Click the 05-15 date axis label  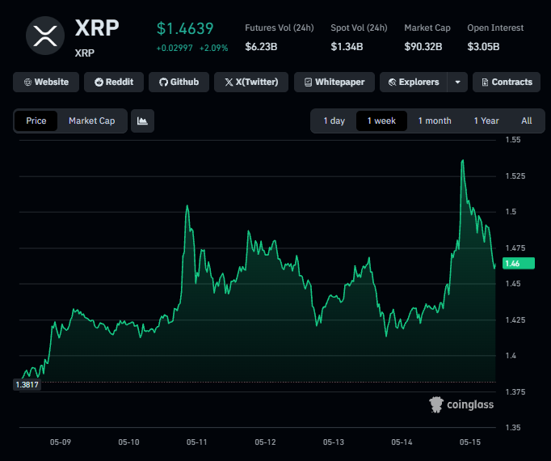(x=470, y=442)
